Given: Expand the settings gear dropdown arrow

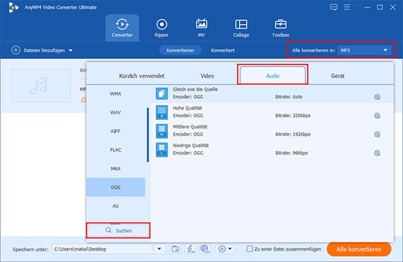Looking at the screenshot, I should point(230,249).
